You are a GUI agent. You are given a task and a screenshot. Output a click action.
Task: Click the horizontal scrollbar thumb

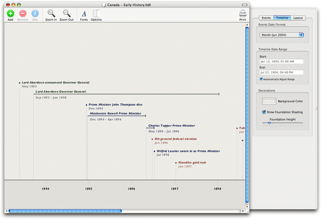point(65,211)
